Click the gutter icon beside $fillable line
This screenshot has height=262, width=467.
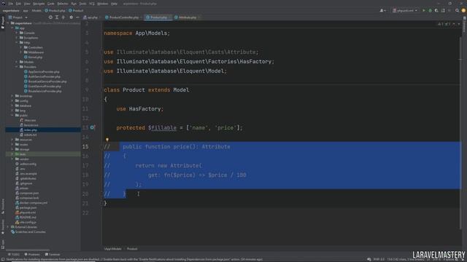[x=93, y=127]
